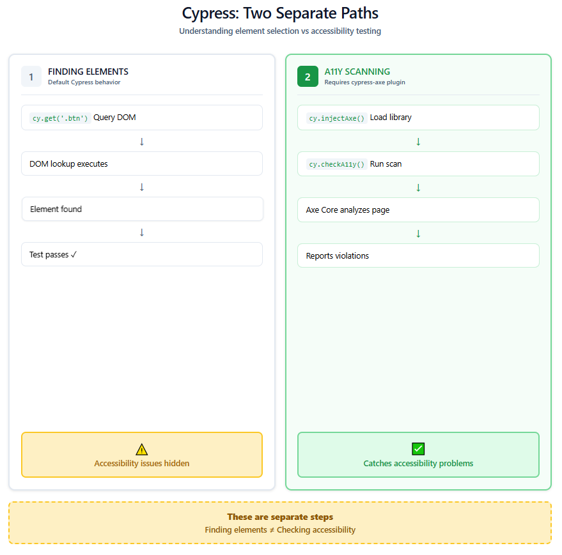Click arrow below the Load library step

click(x=418, y=141)
